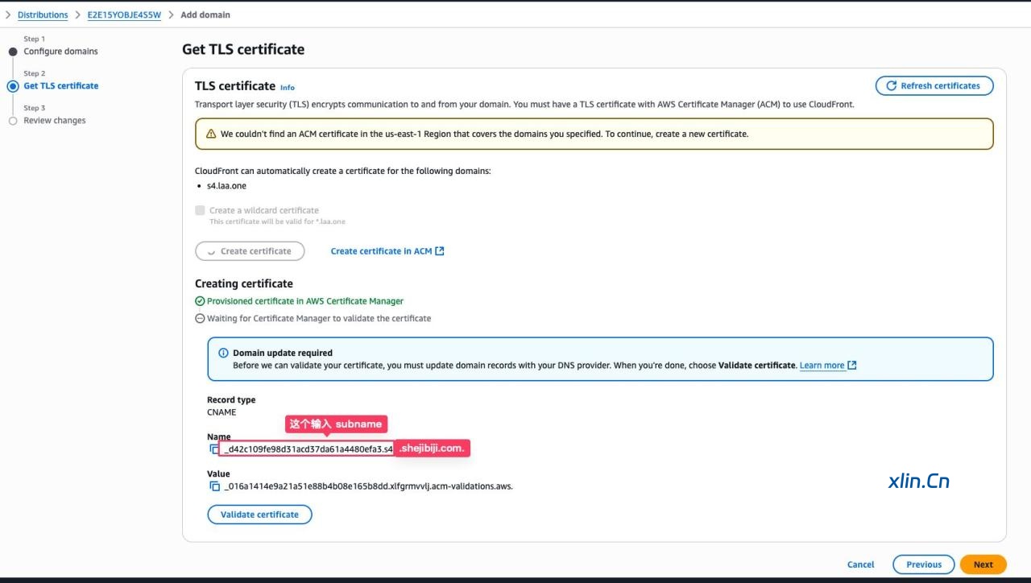Screen dimensions: 1031x583
Task: Click Refresh certificates button
Action: click(x=934, y=86)
